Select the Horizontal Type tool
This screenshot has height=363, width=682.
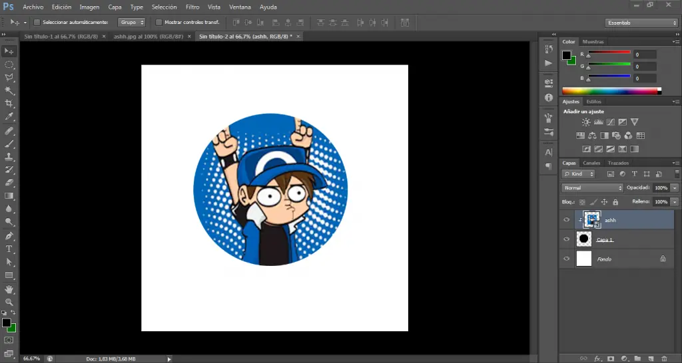(9, 249)
